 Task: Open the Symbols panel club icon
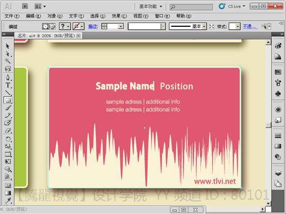click(x=278, y=94)
